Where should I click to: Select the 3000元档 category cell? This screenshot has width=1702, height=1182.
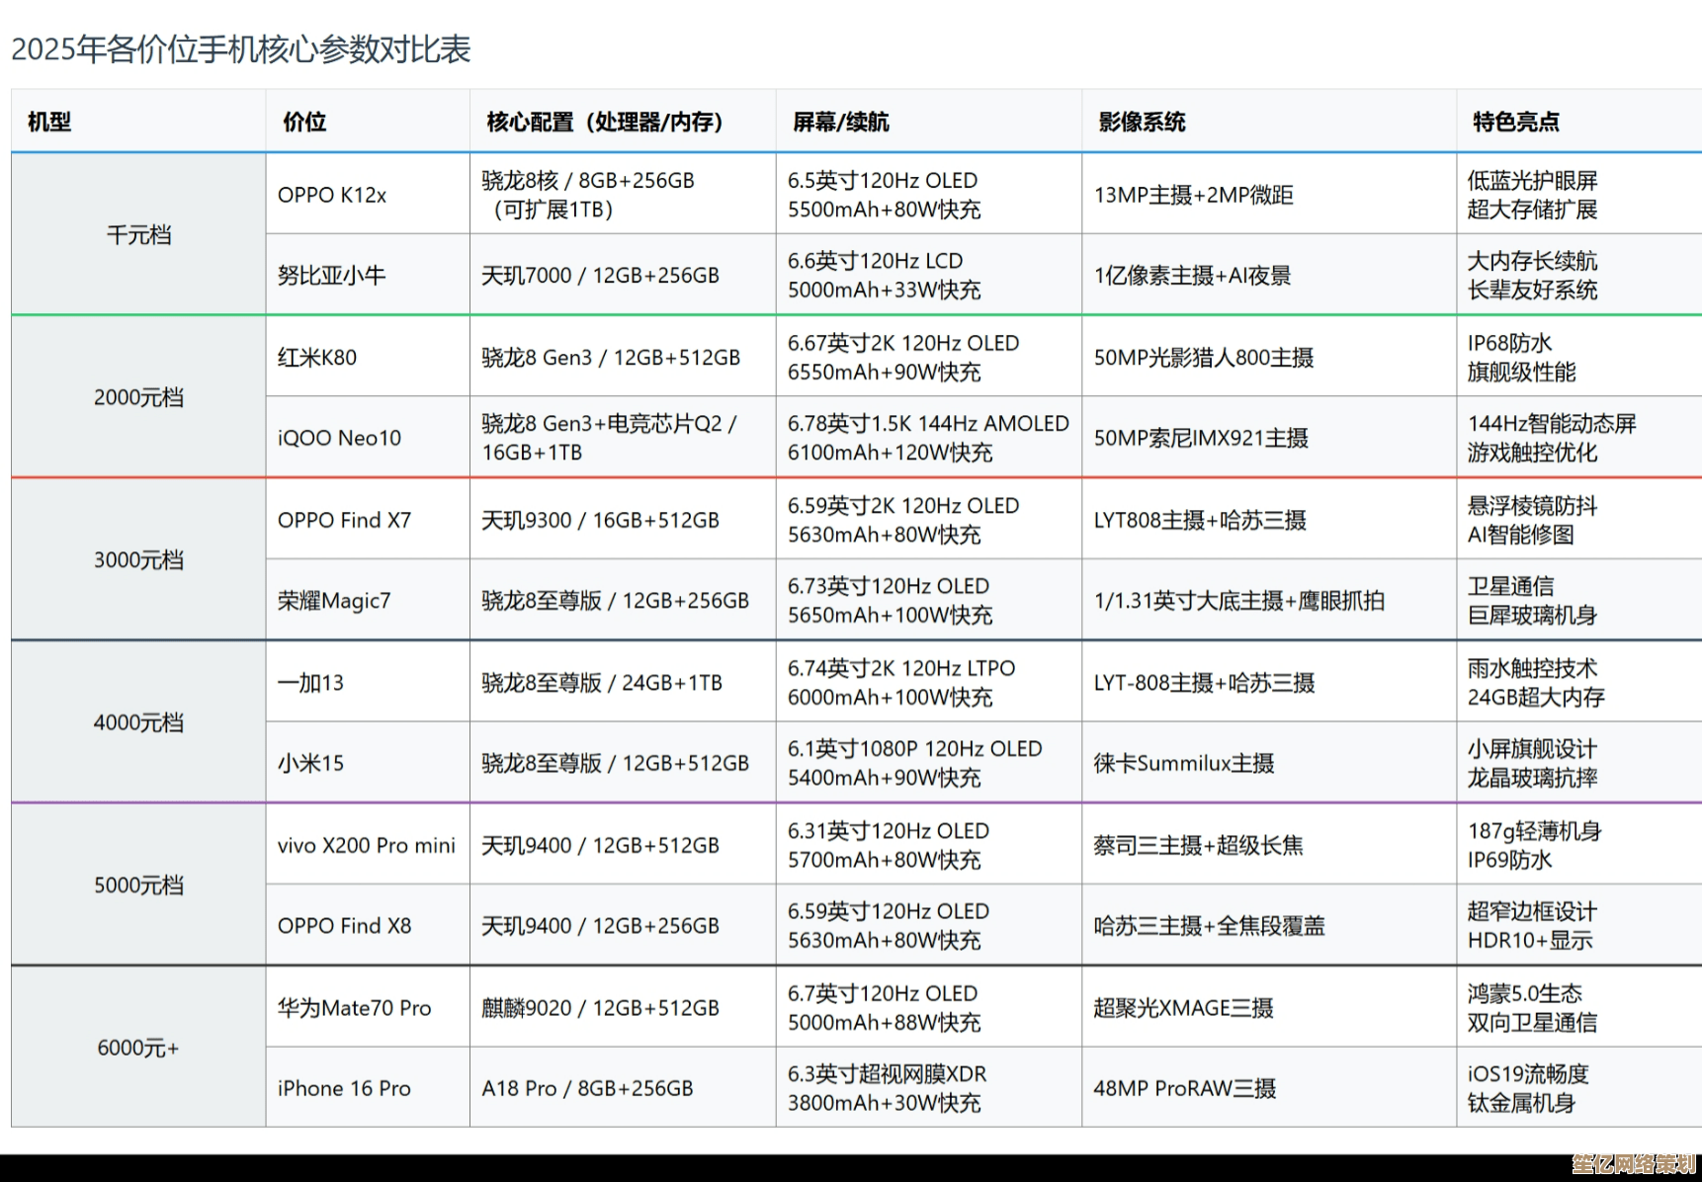tap(138, 559)
